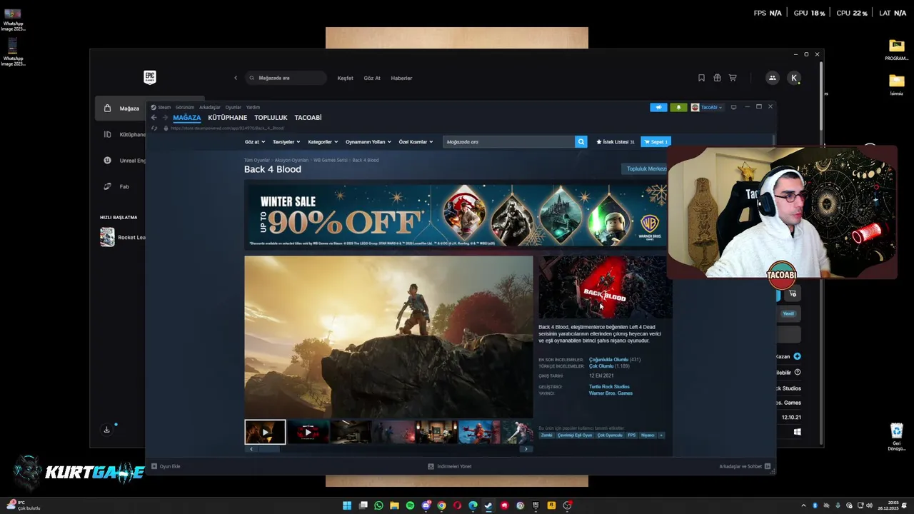Open the TacoAbi account dropdown
This screenshot has width=914, height=514.
point(707,107)
